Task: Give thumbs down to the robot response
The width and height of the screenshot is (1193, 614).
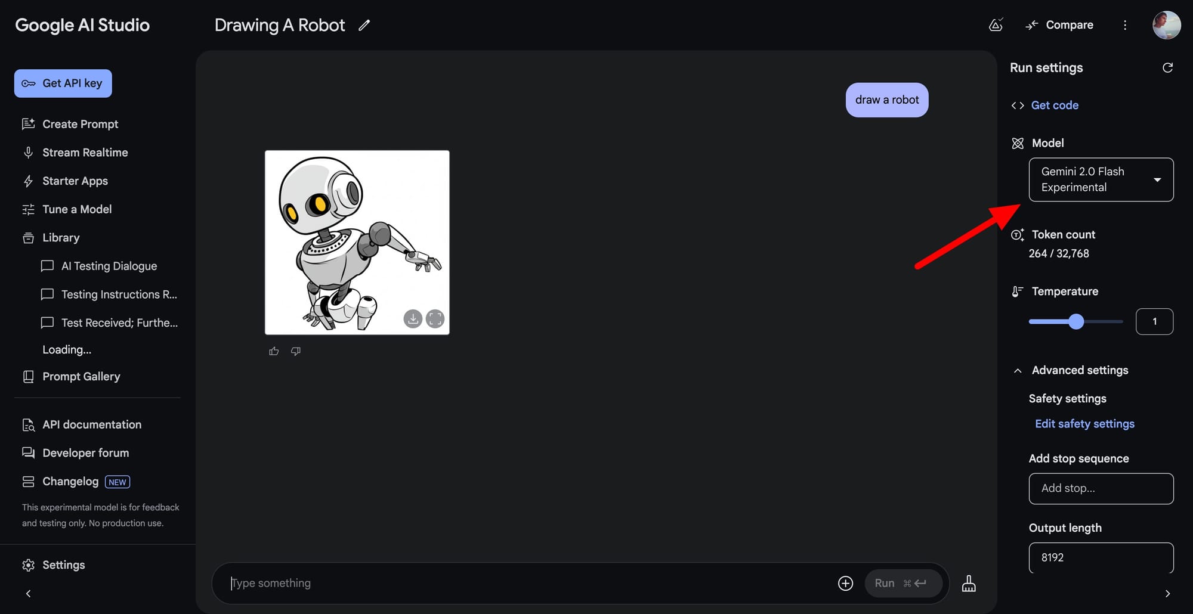Action: tap(295, 351)
